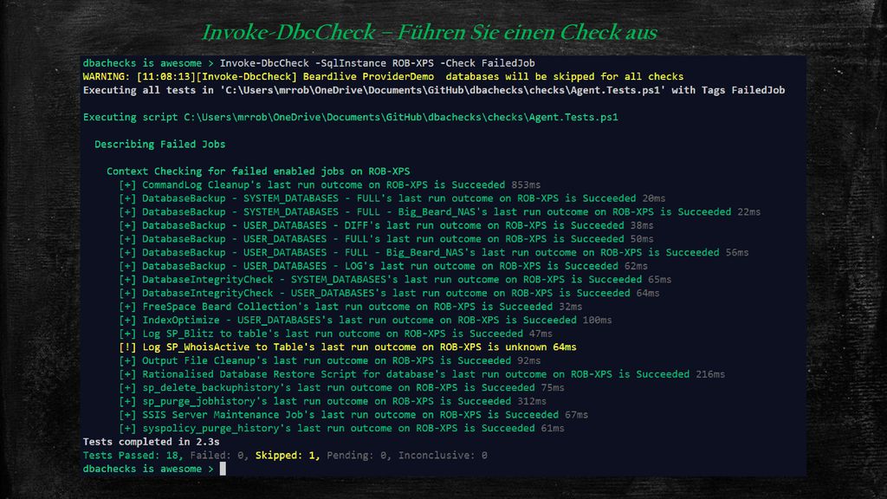The height and width of the screenshot is (499, 887).
Task: Click the cursor after the final 'dbachecks is awesome >' prompt
Action: pyautogui.click(x=223, y=469)
